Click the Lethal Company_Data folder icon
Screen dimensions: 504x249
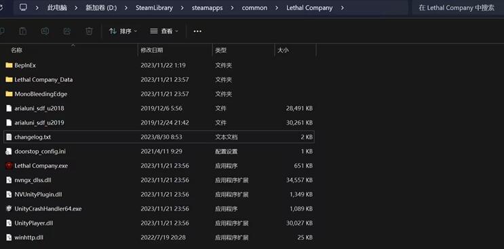click(x=9, y=79)
